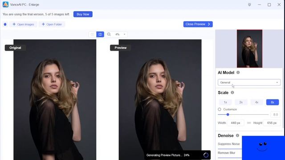Screen dimensions: 285x160
Task: Click Open Images button
Action: (23, 24)
